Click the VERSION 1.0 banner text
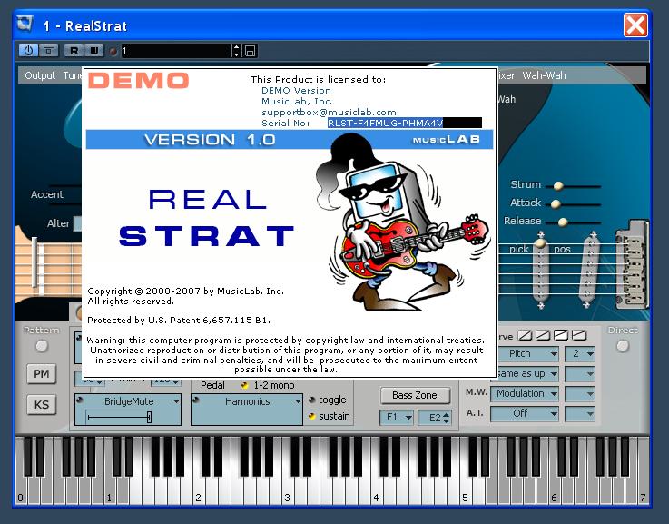Screen dimensions: 669x524 210,140
